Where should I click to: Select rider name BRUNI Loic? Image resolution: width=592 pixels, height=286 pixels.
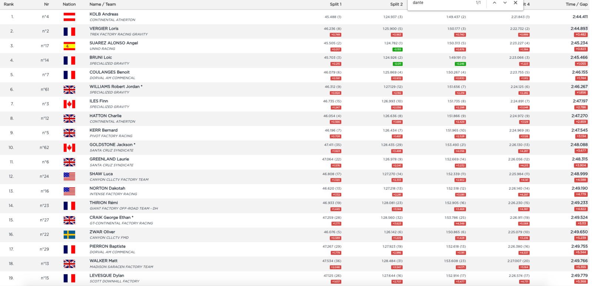pyautogui.click(x=101, y=57)
